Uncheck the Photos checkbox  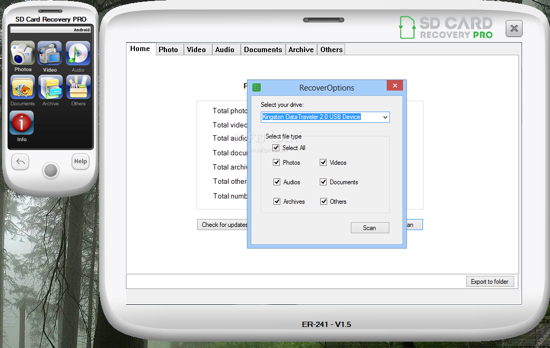tap(277, 162)
